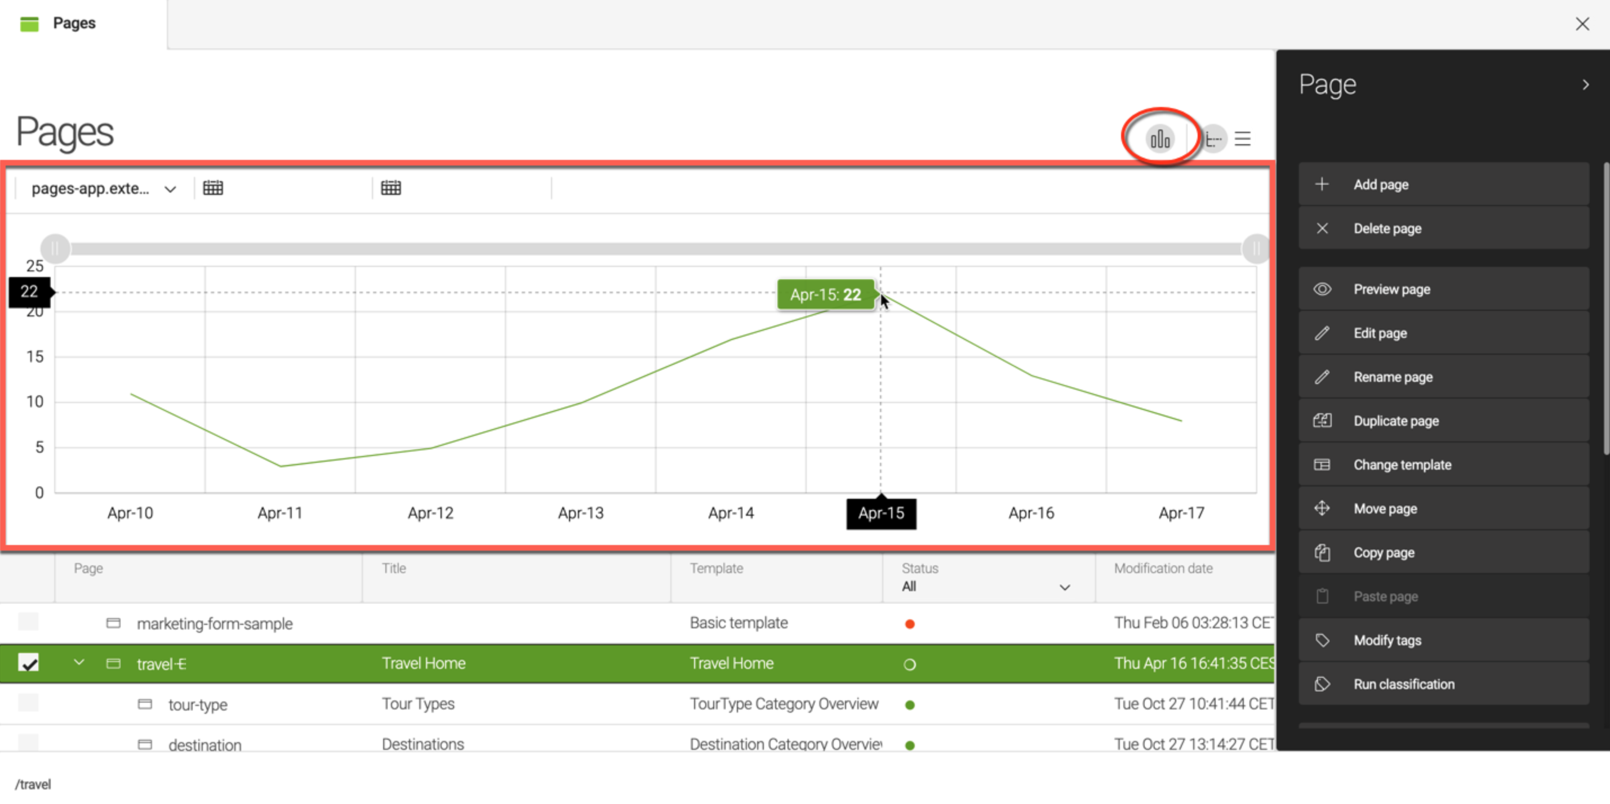
Task: Select the marketing-form-sample page row
Action: point(637,623)
